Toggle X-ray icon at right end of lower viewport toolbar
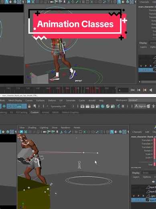The height and width of the screenshot is (209, 156). coord(124,132)
